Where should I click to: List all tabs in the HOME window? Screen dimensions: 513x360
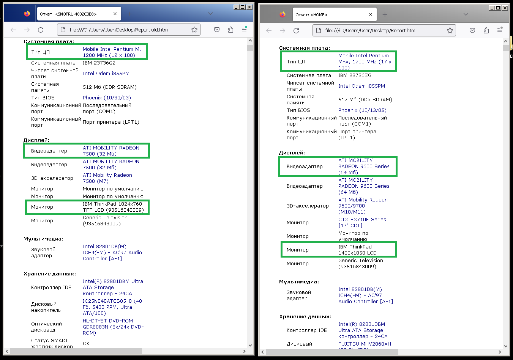pyautogui.click(x=466, y=14)
